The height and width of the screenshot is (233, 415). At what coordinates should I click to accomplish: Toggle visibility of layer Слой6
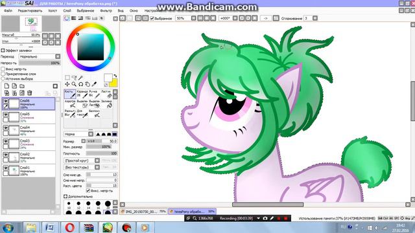tap(5, 101)
